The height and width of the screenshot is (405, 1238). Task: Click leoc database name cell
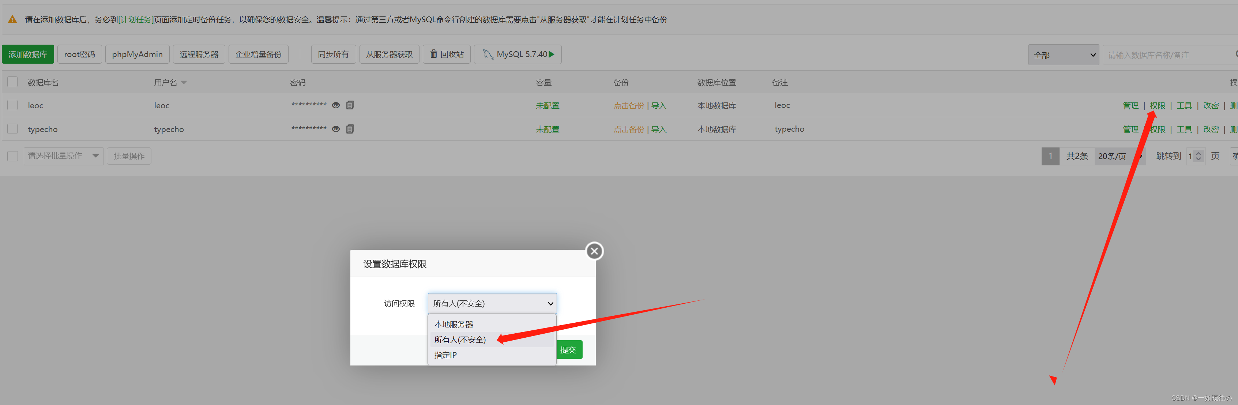pos(35,105)
